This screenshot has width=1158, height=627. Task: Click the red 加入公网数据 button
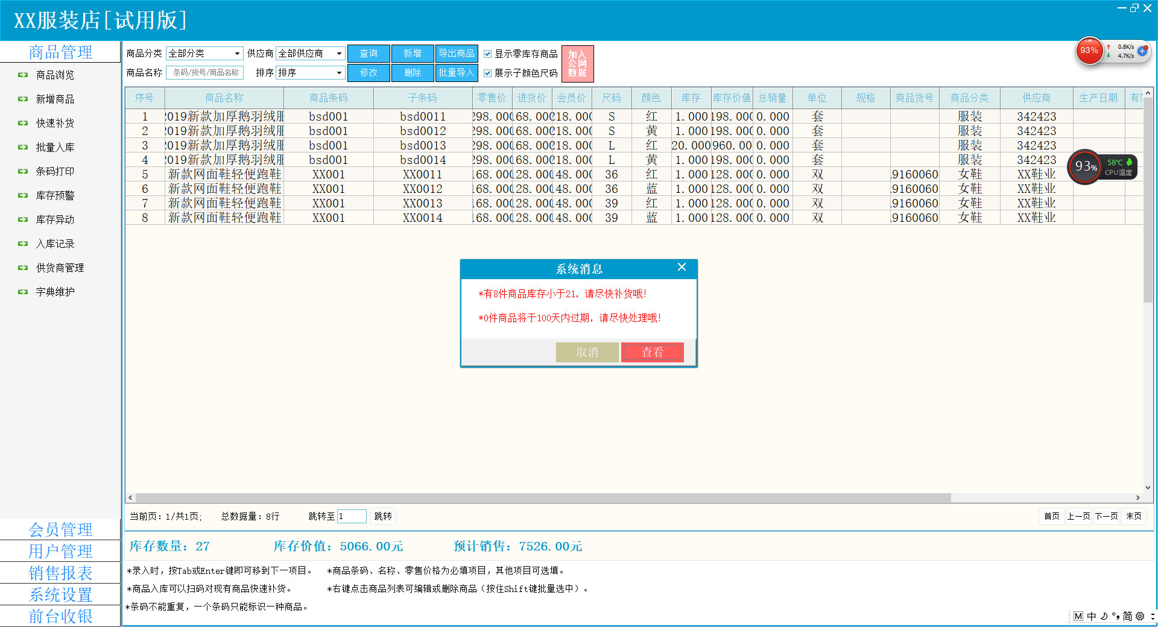coord(577,63)
